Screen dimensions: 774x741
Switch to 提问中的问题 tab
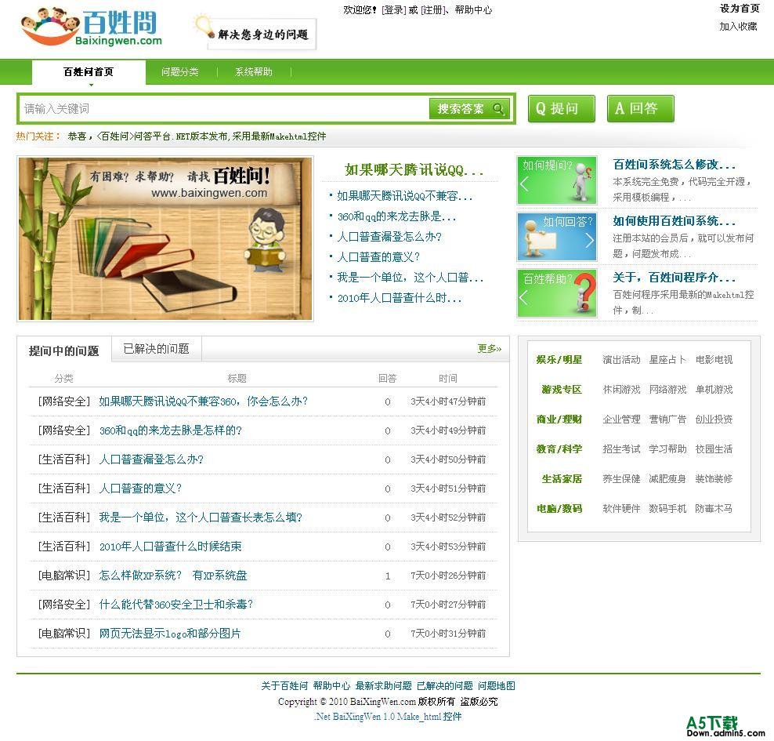click(64, 351)
